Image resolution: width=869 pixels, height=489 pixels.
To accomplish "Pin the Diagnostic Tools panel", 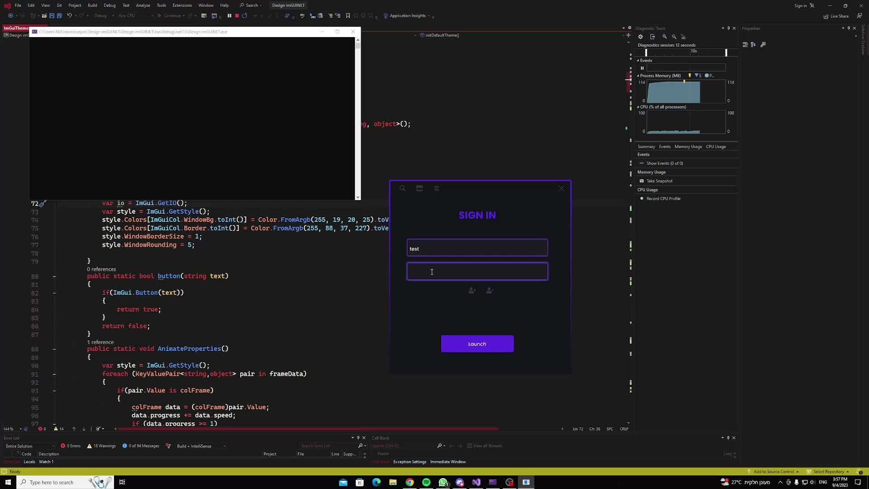I will click(x=728, y=28).
